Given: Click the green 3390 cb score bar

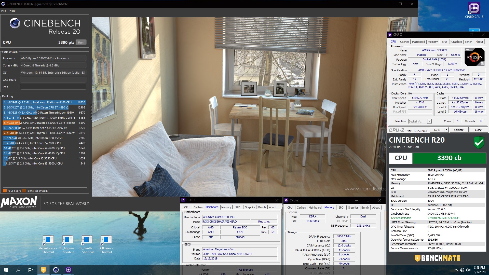Looking at the screenshot, I should [x=449, y=158].
